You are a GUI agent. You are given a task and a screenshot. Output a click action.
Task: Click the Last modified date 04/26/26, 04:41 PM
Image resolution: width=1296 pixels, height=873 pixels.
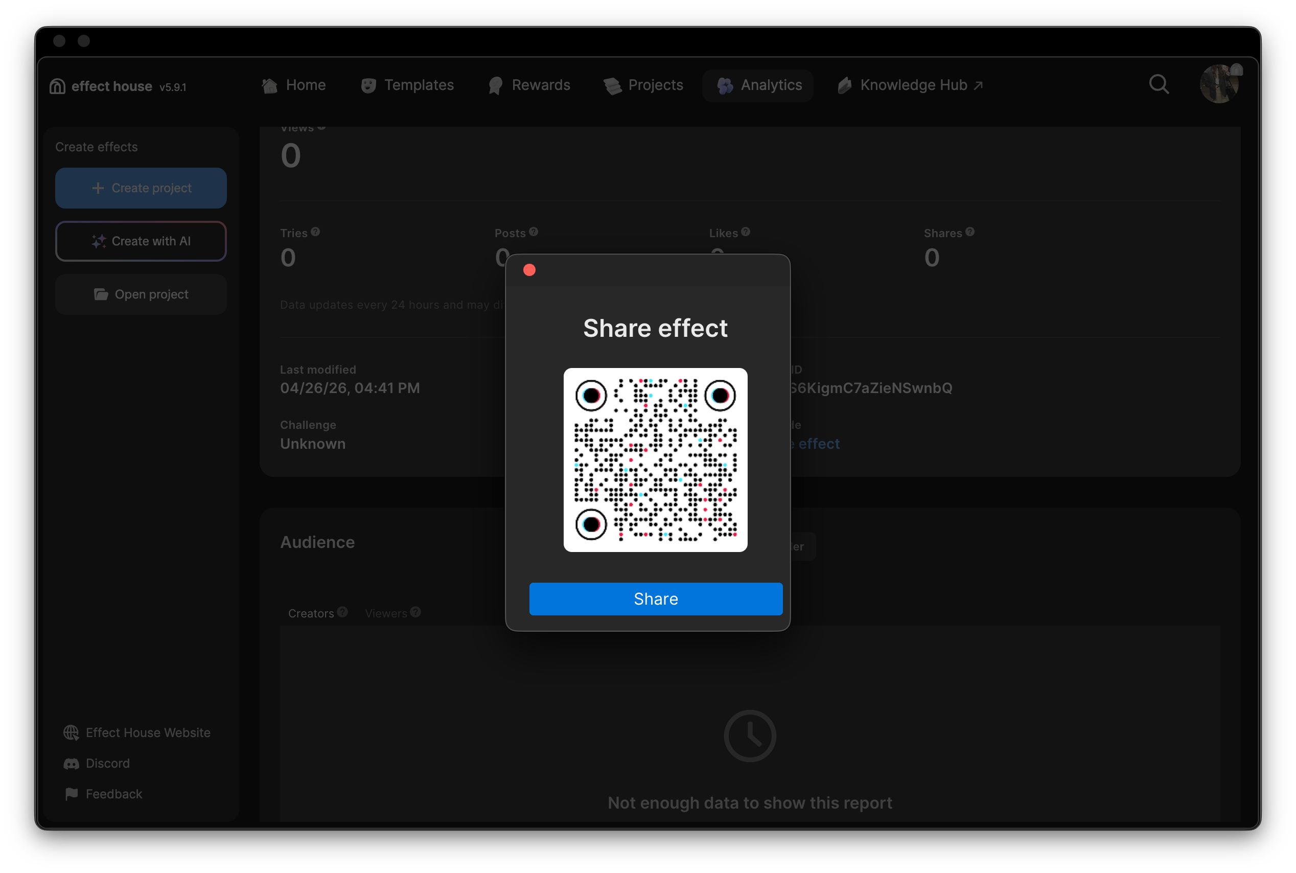[x=350, y=388]
